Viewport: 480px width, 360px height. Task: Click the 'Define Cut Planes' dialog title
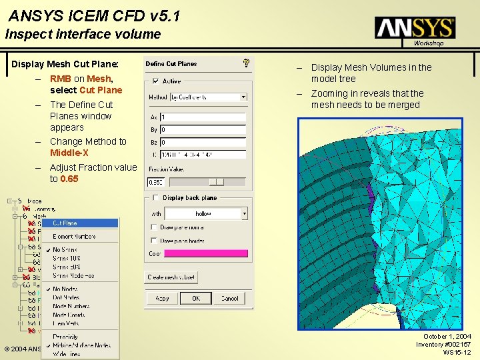pyautogui.click(x=171, y=64)
